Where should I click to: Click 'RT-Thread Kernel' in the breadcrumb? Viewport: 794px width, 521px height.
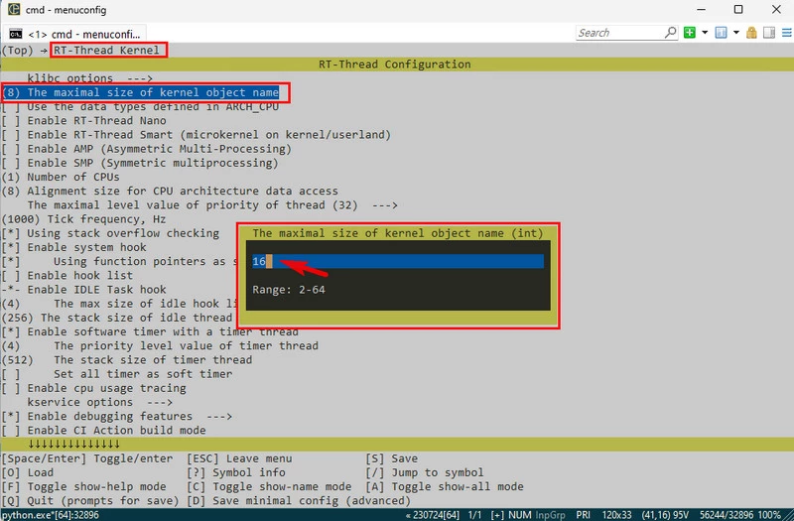pos(107,51)
